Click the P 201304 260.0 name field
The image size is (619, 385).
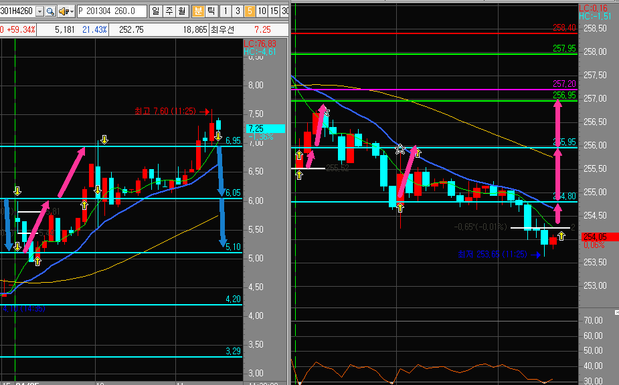(x=112, y=11)
